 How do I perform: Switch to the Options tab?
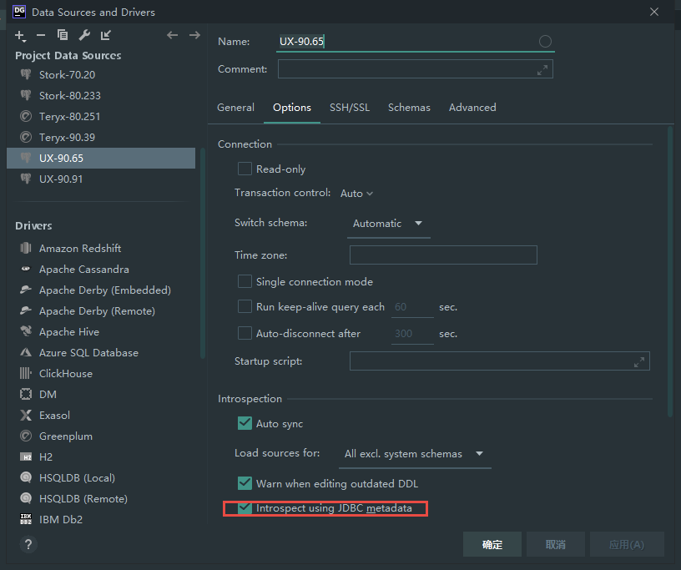tap(292, 108)
